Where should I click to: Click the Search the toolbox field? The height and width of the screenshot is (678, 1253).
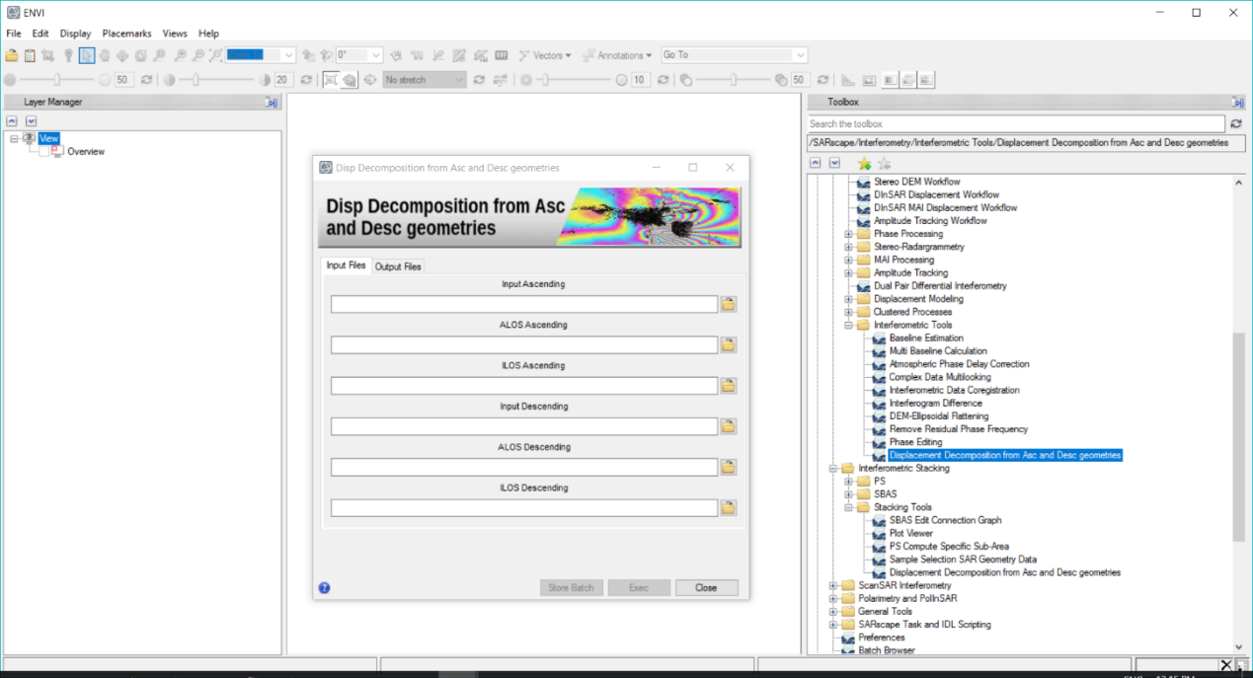pyautogui.click(x=1016, y=123)
